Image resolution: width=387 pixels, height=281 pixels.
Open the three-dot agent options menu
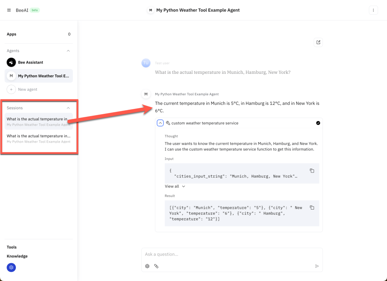[x=373, y=10]
